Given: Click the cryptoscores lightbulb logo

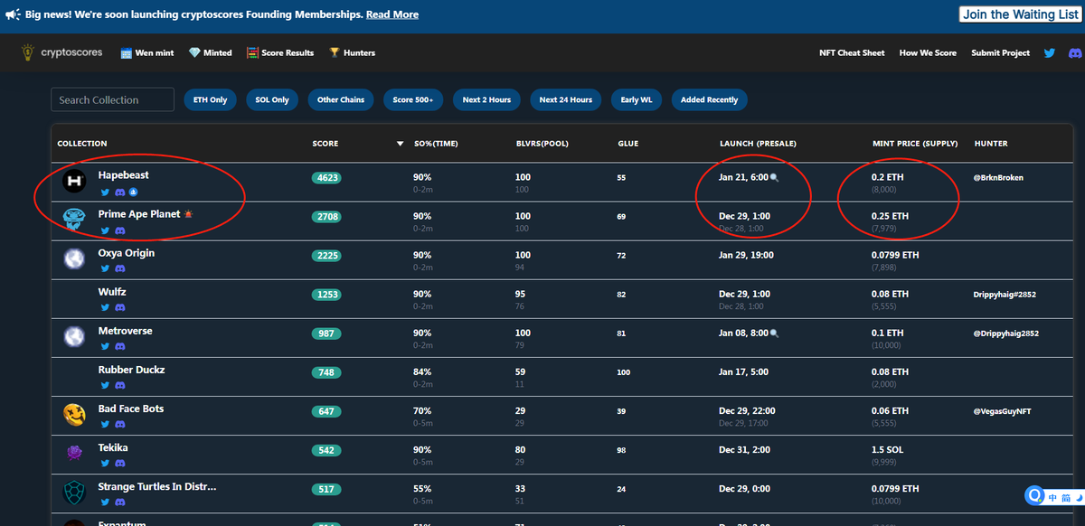Looking at the screenshot, I should pos(29,52).
